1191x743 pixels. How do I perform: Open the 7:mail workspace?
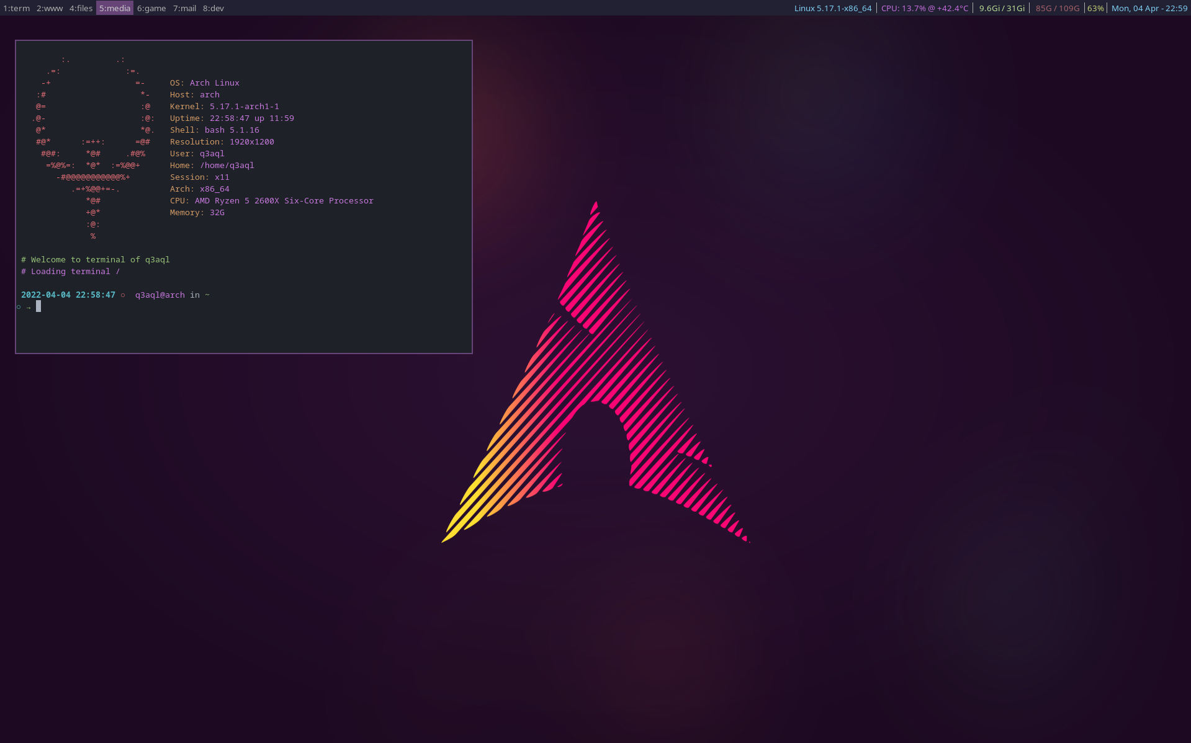[184, 8]
